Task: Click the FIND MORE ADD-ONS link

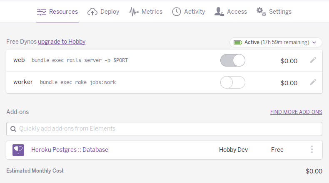Action: click(296, 112)
